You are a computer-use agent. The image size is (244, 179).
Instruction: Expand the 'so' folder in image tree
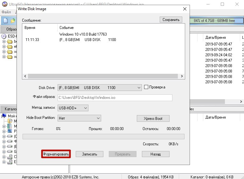point(4,52)
